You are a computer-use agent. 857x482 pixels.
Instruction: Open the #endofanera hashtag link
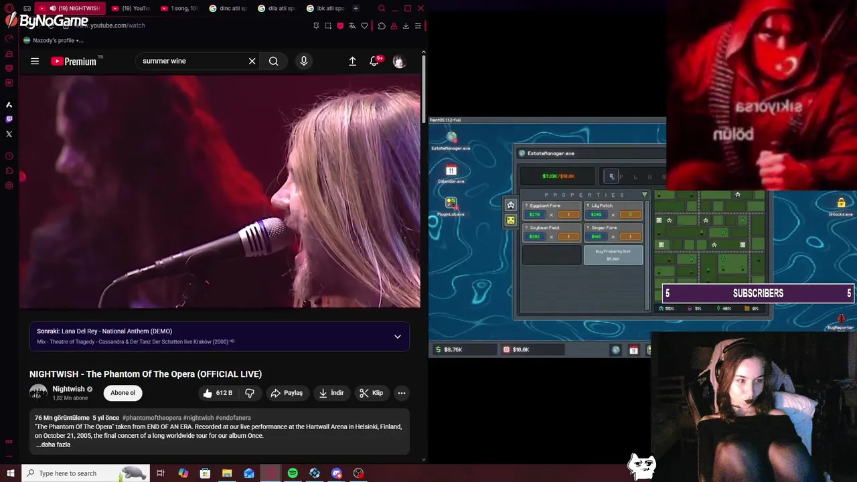(233, 418)
